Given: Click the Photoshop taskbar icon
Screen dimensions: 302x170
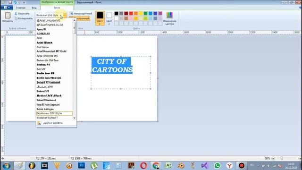Looking at the screenshot, I should 82,166.
